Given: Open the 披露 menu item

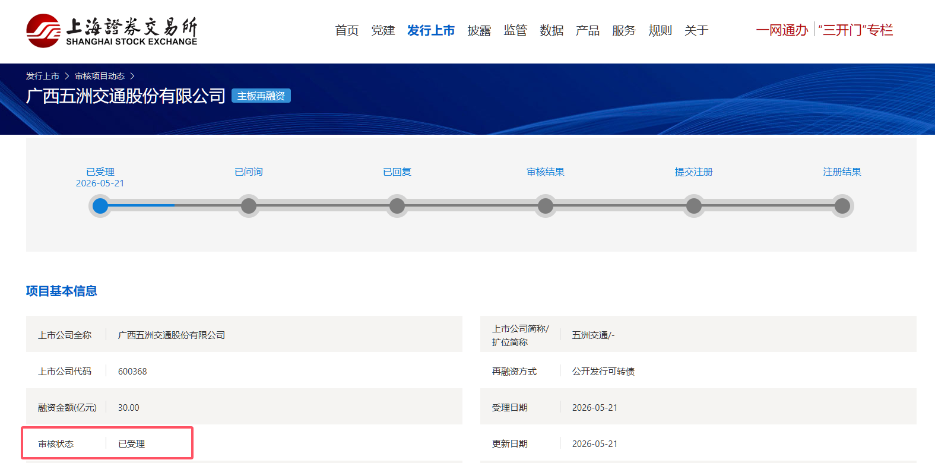Looking at the screenshot, I should [479, 30].
